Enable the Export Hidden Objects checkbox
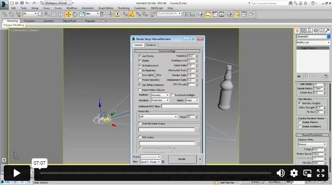332x185 pixels. pos(139,90)
